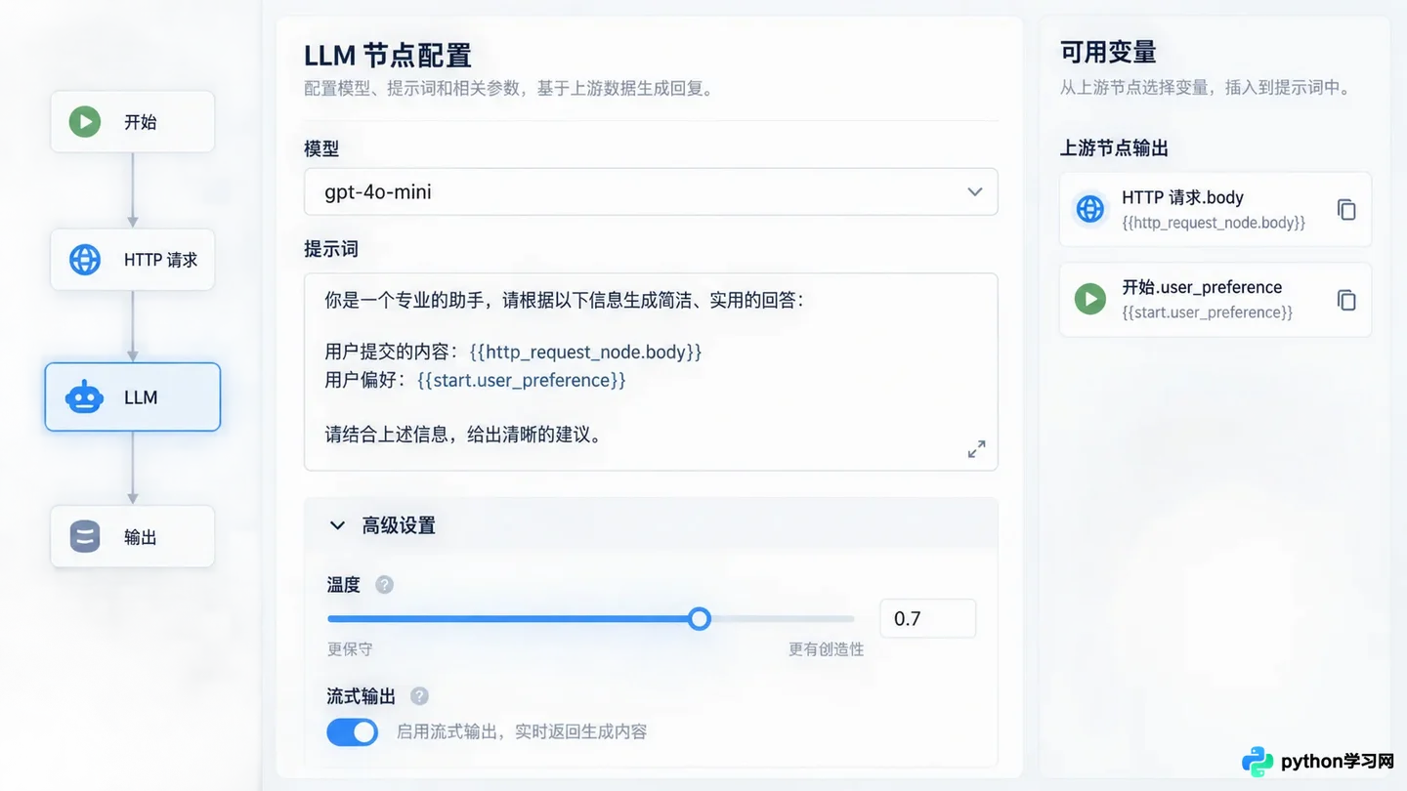Select the 开始 workflow node
Image resolution: width=1407 pixels, height=791 pixels.
coord(132,122)
